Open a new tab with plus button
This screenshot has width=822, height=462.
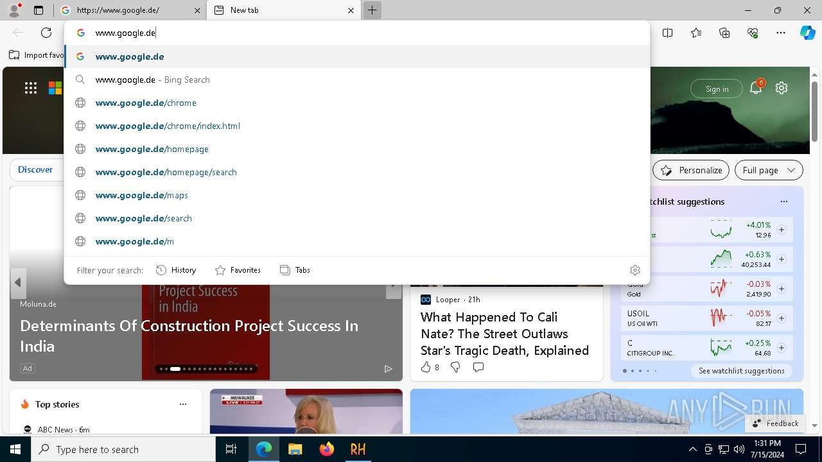(x=372, y=10)
